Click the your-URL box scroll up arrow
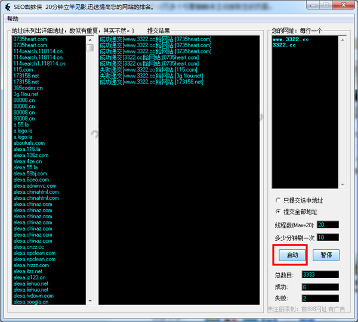This screenshot has height=322, width=358. point(342,40)
